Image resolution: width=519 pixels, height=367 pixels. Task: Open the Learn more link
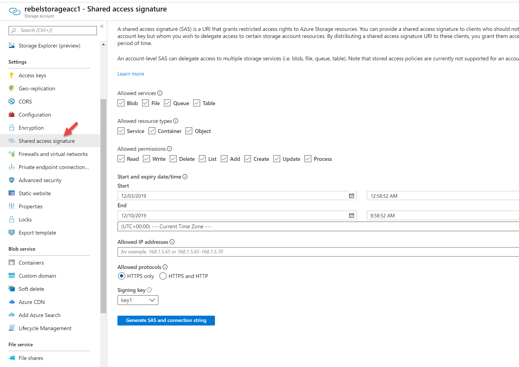[x=131, y=74]
